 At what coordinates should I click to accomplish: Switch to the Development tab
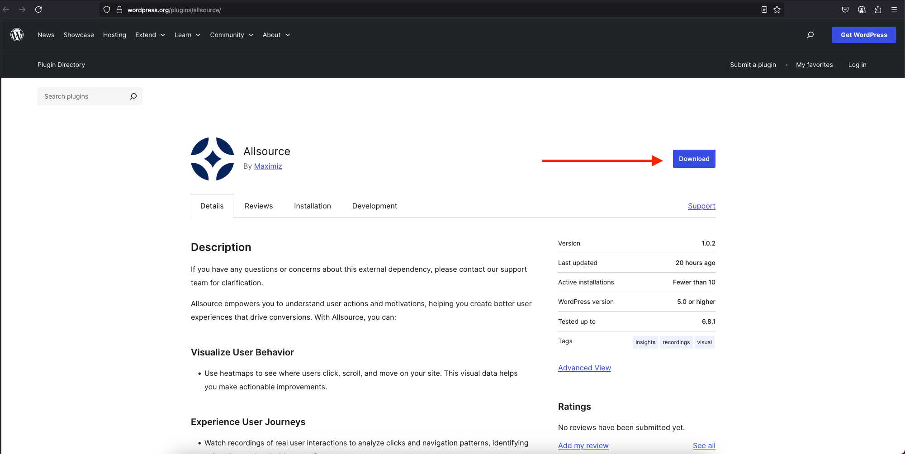(374, 206)
